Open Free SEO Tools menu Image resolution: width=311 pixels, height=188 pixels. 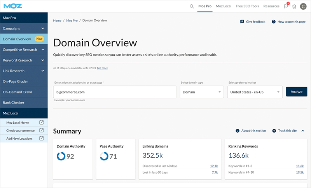click(x=247, y=6)
